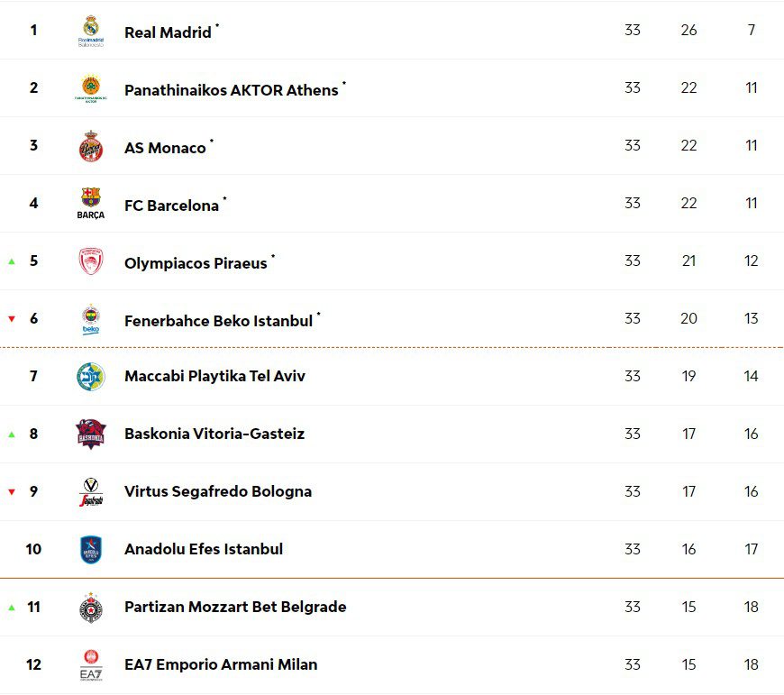The width and height of the screenshot is (784, 695).
Task: Click the AS Monaco crest
Action: (91, 146)
